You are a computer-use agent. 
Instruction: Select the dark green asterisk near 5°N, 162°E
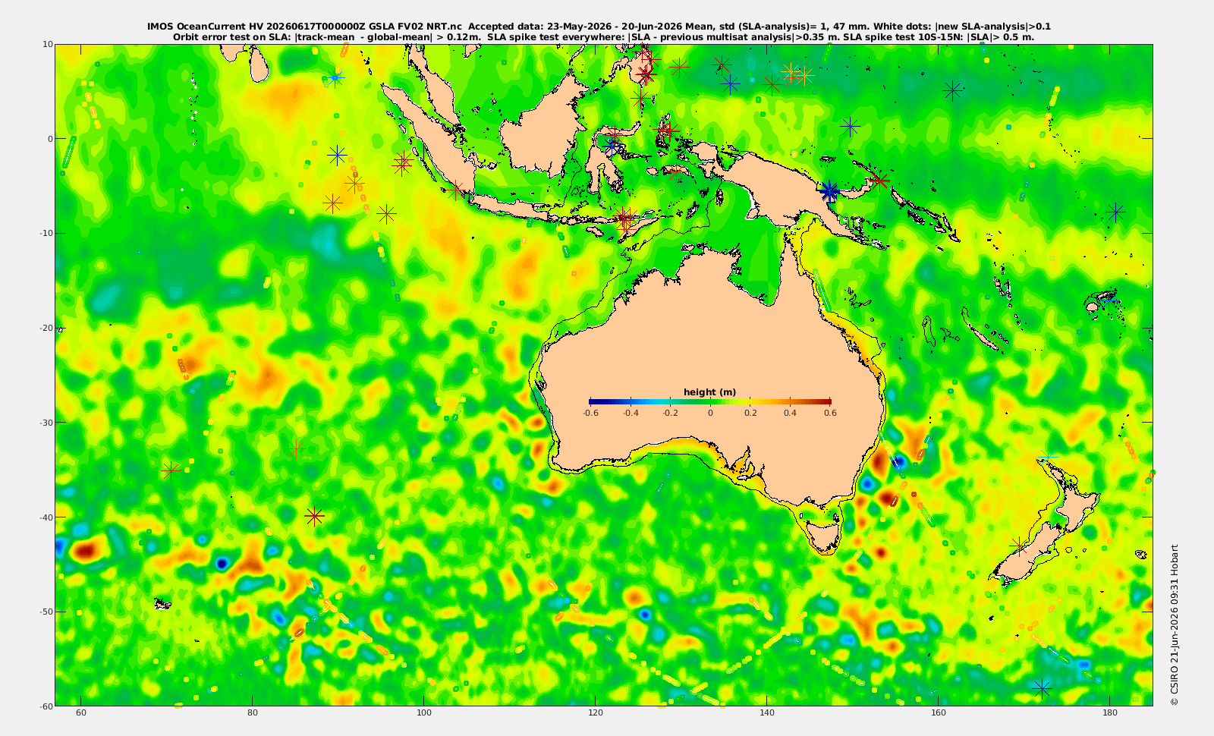(x=952, y=91)
